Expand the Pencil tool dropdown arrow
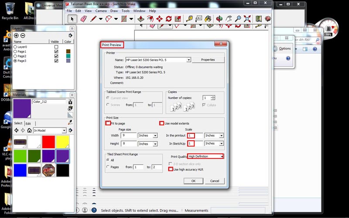Viewport: 349px width, 218px height. click(101, 19)
